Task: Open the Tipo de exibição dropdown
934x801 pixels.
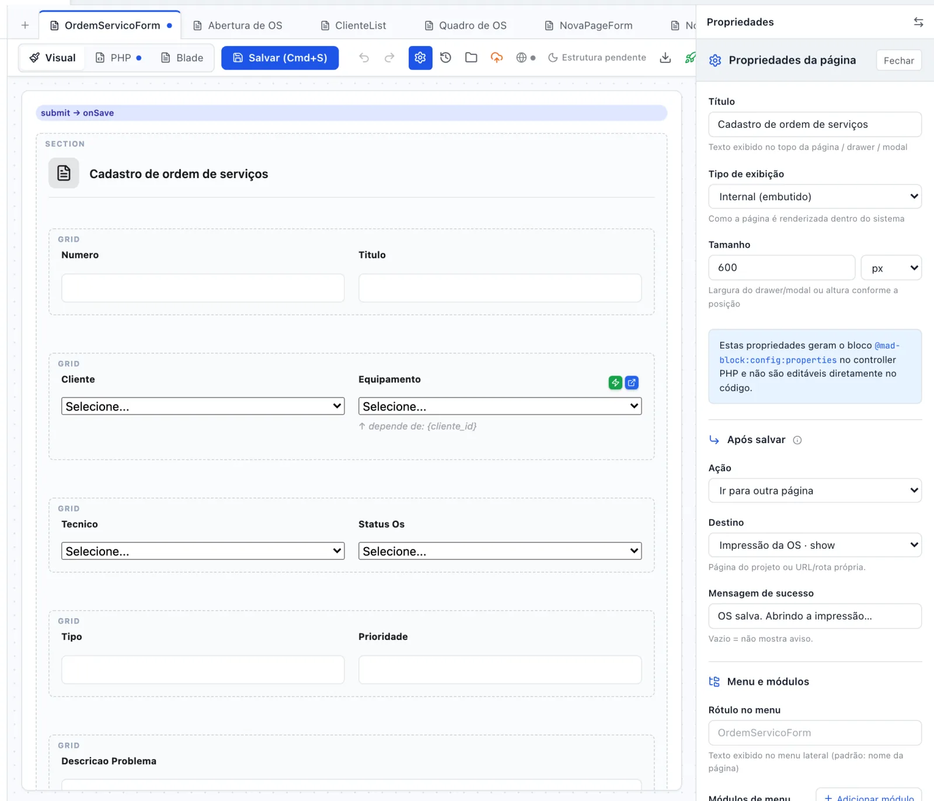Action: pyautogui.click(x=815, y=197)
